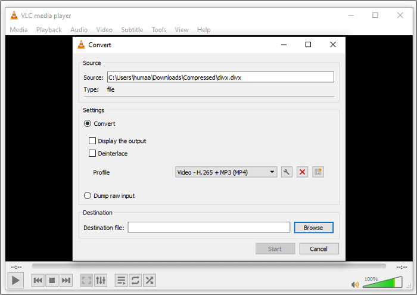
Task: Edit selected profile with the wrench icon
Action: pos(287,172)
